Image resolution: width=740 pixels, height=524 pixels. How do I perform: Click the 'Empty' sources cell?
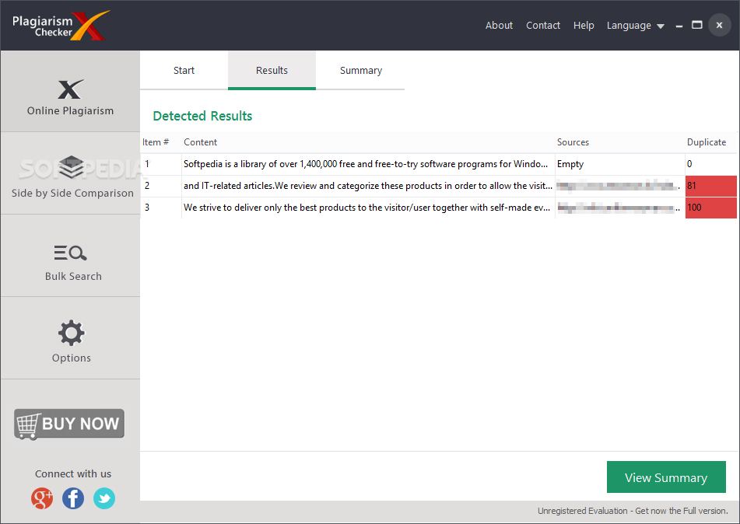(620, 164)
